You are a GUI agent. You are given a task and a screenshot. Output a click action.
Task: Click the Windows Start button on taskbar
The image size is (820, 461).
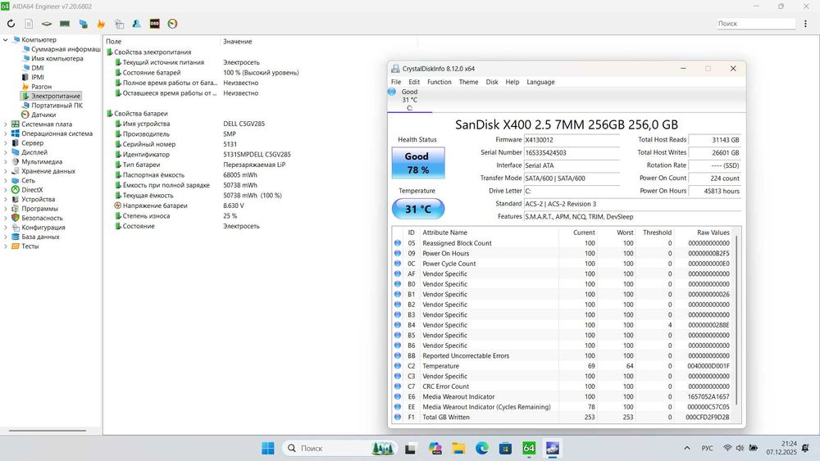[x=268, y=448]
